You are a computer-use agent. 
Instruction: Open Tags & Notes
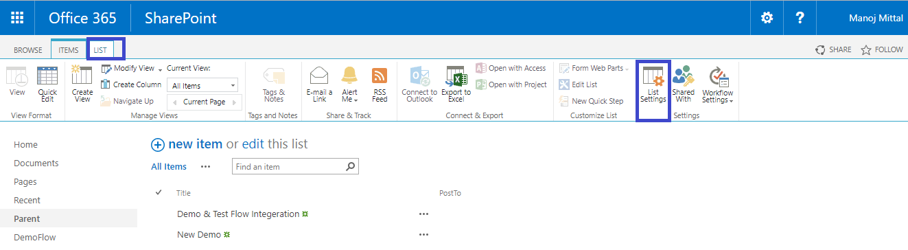coord(274,84)
